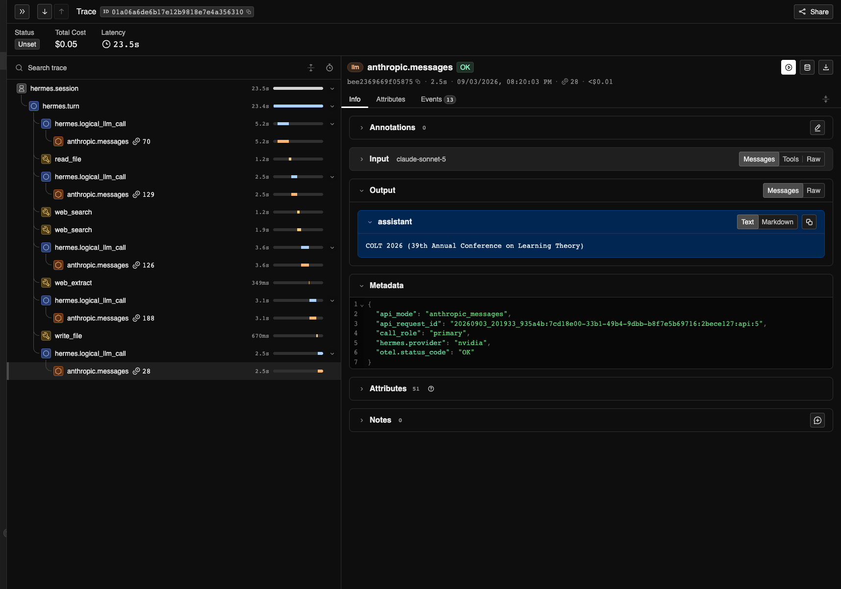841x589 pixels.
Task: Click the 28 linked-items count in the span header
Action: [x=570, y=82]
